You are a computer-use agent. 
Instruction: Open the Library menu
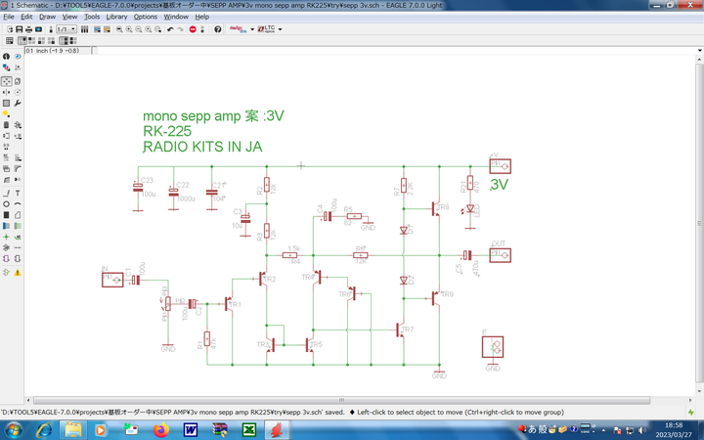click(x=116, y=17)
